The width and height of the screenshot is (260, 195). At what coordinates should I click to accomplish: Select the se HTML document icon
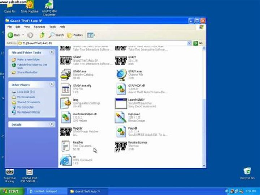point(66,160)
